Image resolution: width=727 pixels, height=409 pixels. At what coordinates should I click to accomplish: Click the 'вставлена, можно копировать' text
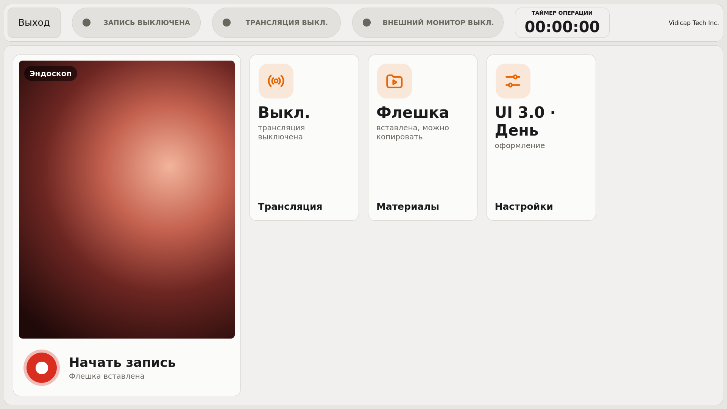point(413,132)
